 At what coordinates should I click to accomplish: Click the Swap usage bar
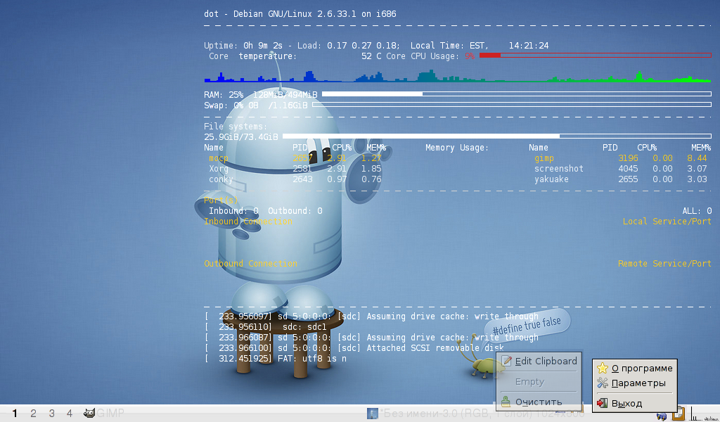pyautogui.click(x=512, y=105)
